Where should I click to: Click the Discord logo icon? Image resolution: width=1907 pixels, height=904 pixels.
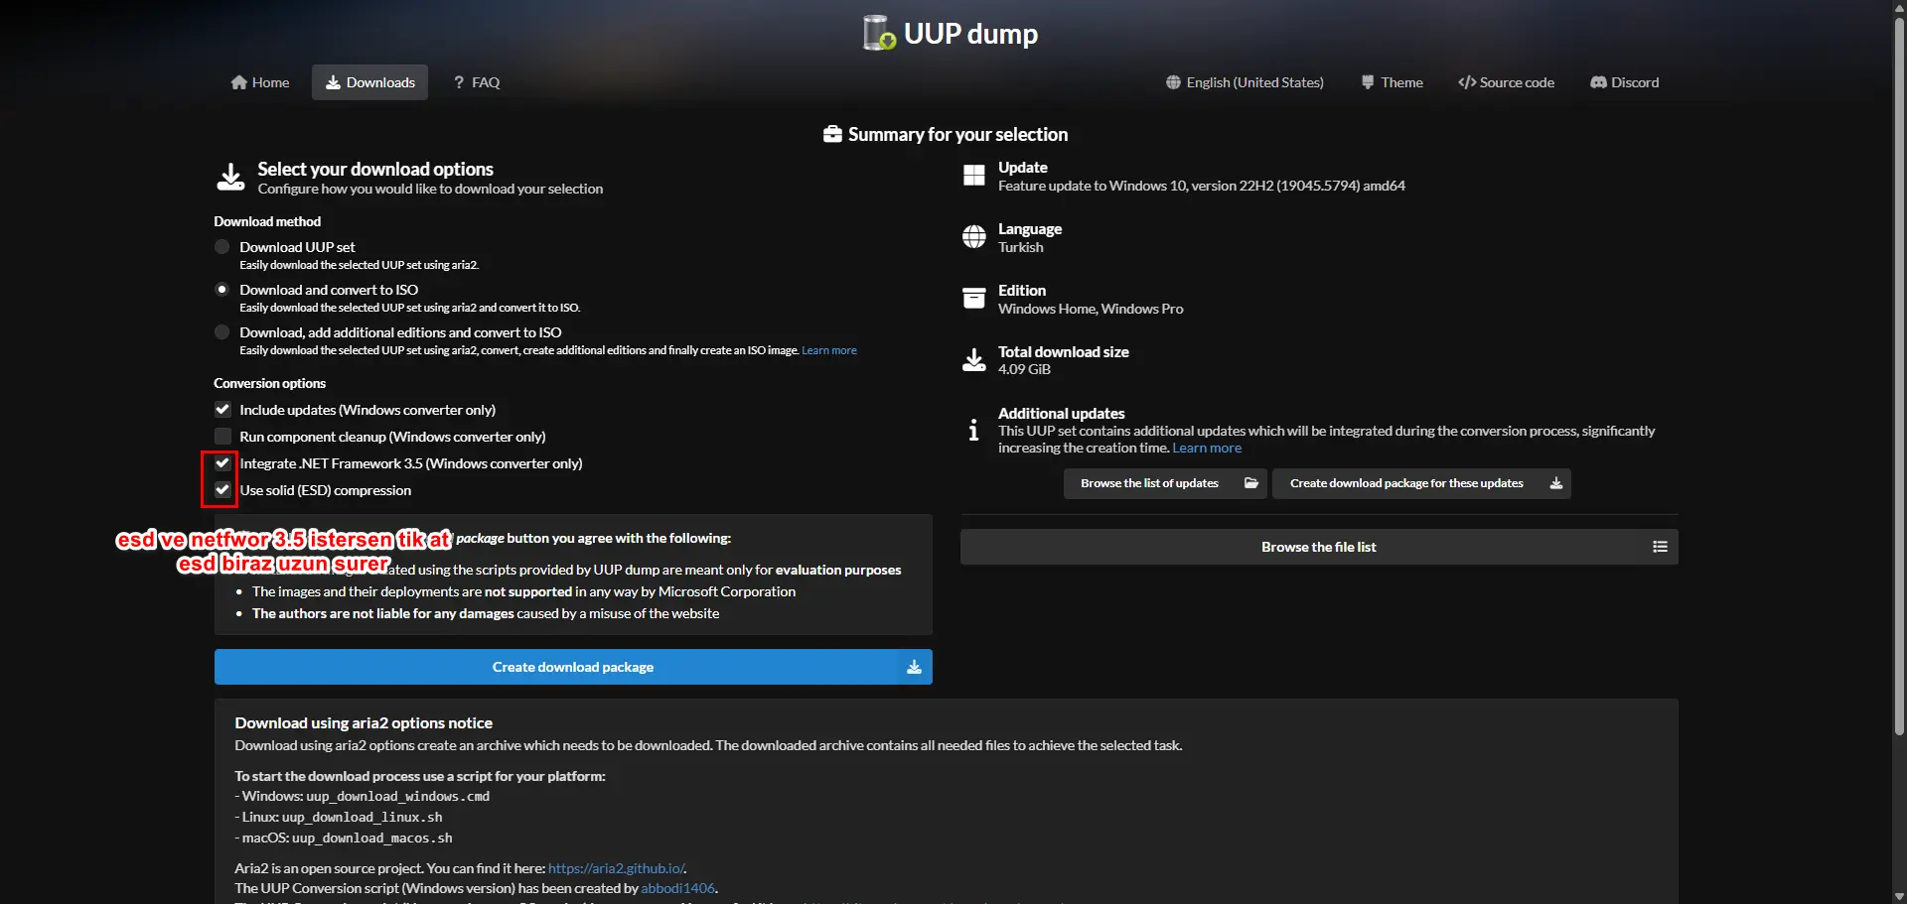tap(1598, 82)
